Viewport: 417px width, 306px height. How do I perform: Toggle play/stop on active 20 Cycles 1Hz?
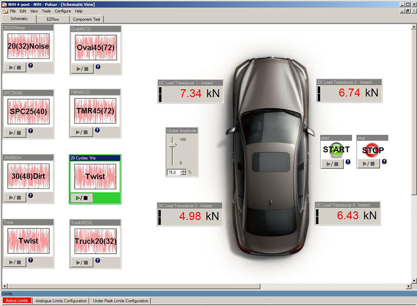coord(82,198)
